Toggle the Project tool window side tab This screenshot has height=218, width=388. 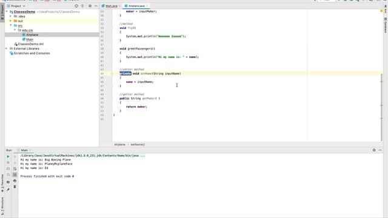pos(2,13)
